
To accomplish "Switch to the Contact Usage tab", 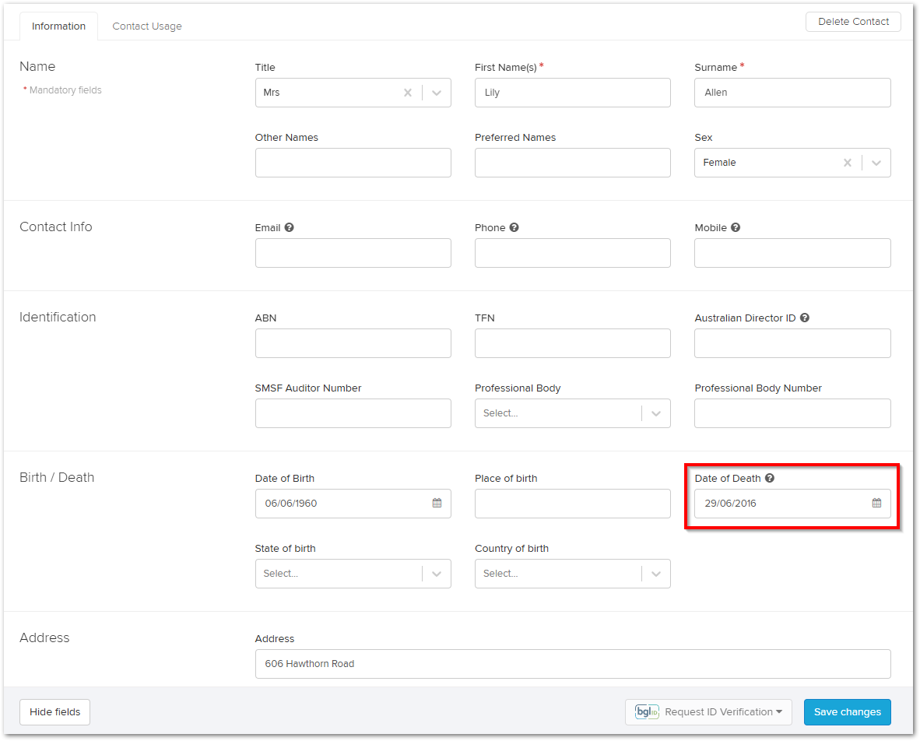I will pos(147,26).
